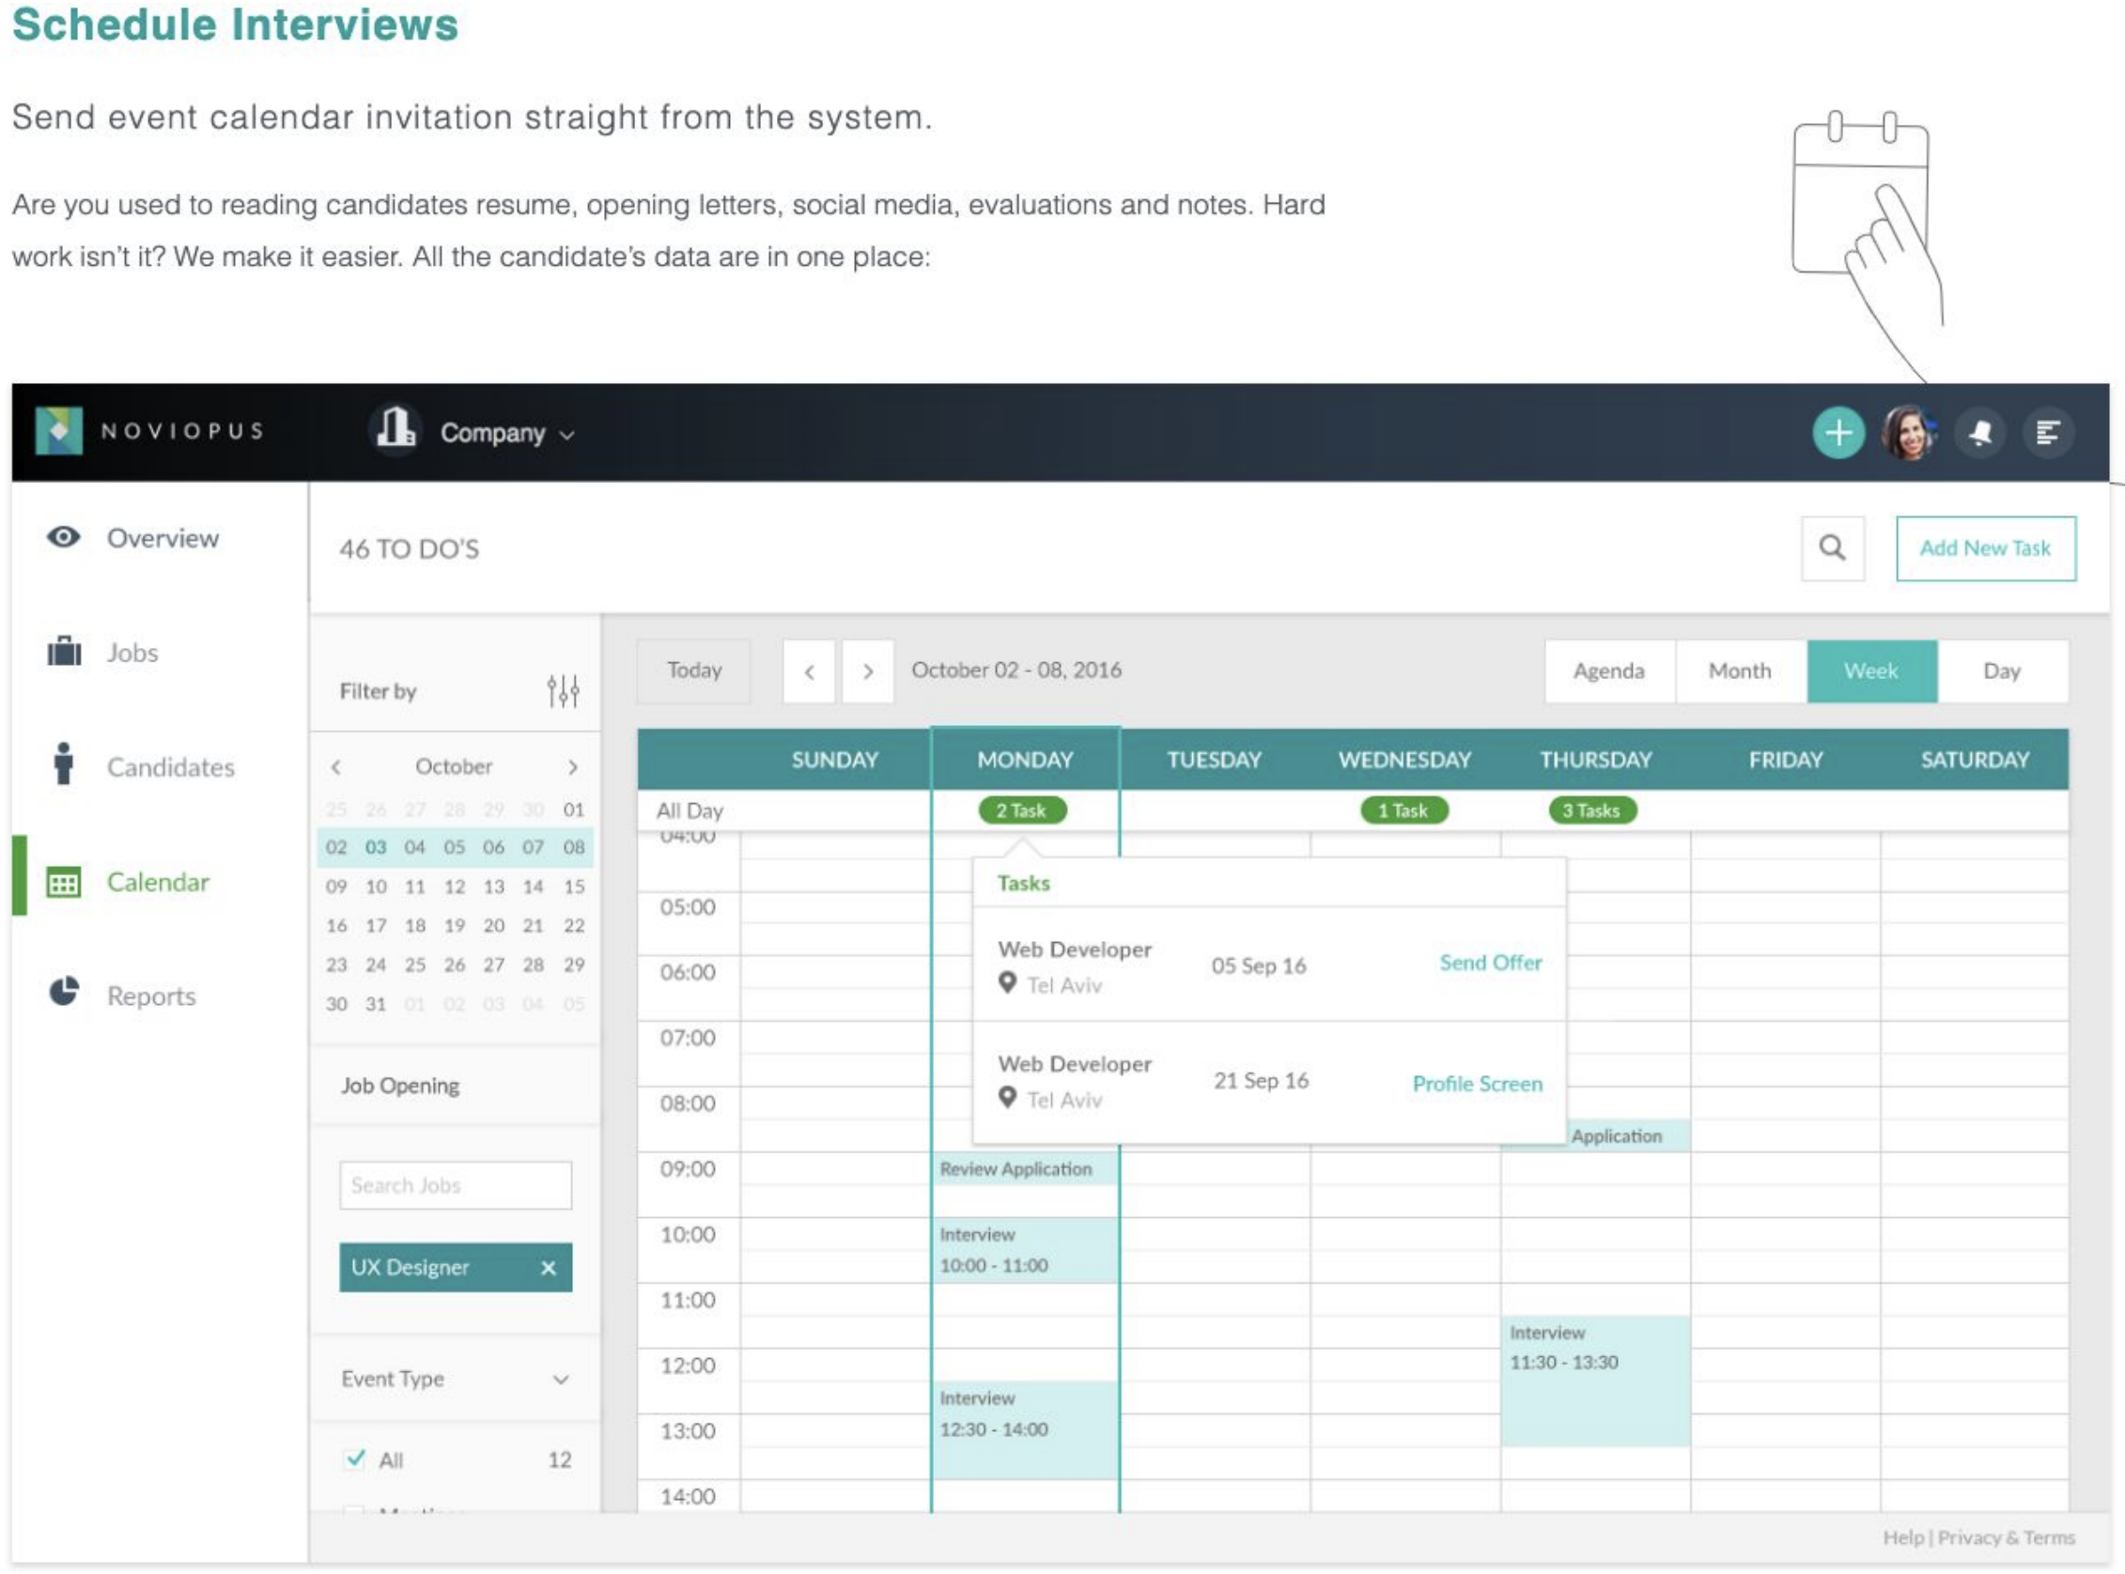
Task: Click location pin of 21 Sep 16 task
Action: (1007, 1098)
